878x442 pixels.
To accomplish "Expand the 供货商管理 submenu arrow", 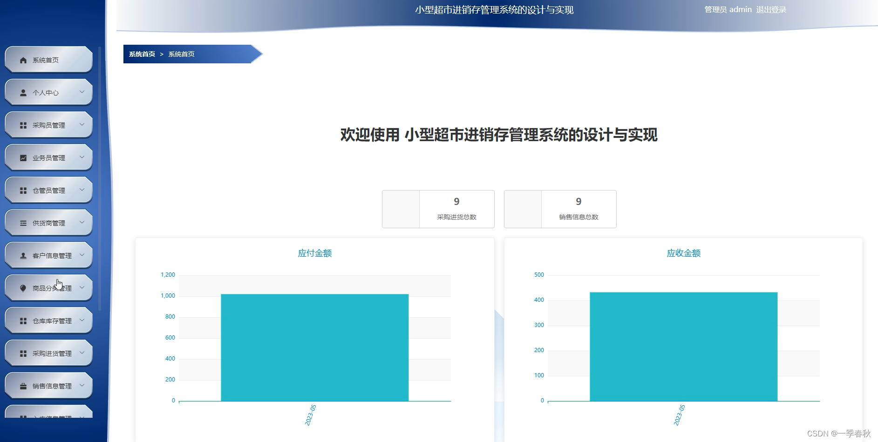I will coord(83,222).
